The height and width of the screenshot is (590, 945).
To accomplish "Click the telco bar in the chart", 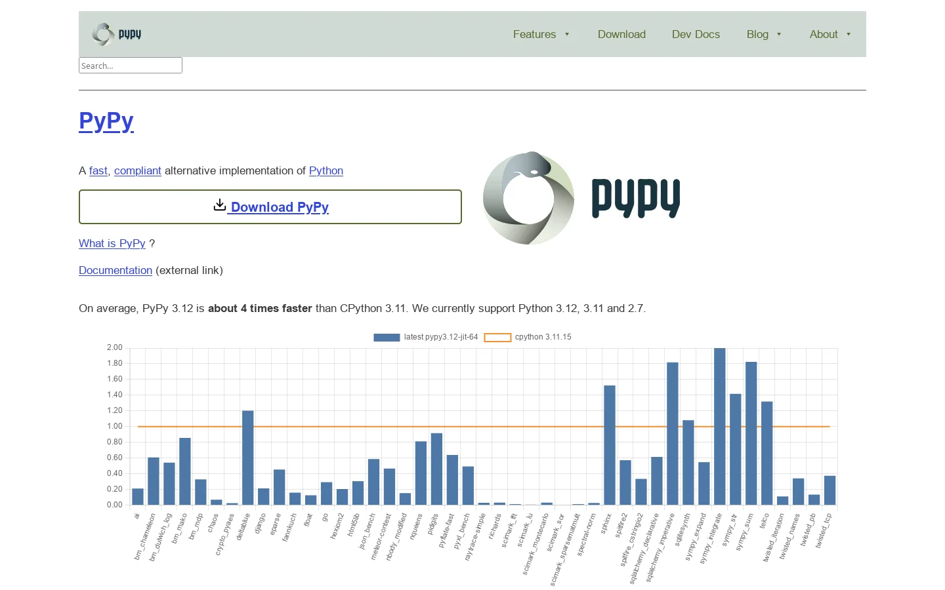I will pos(767,453).
